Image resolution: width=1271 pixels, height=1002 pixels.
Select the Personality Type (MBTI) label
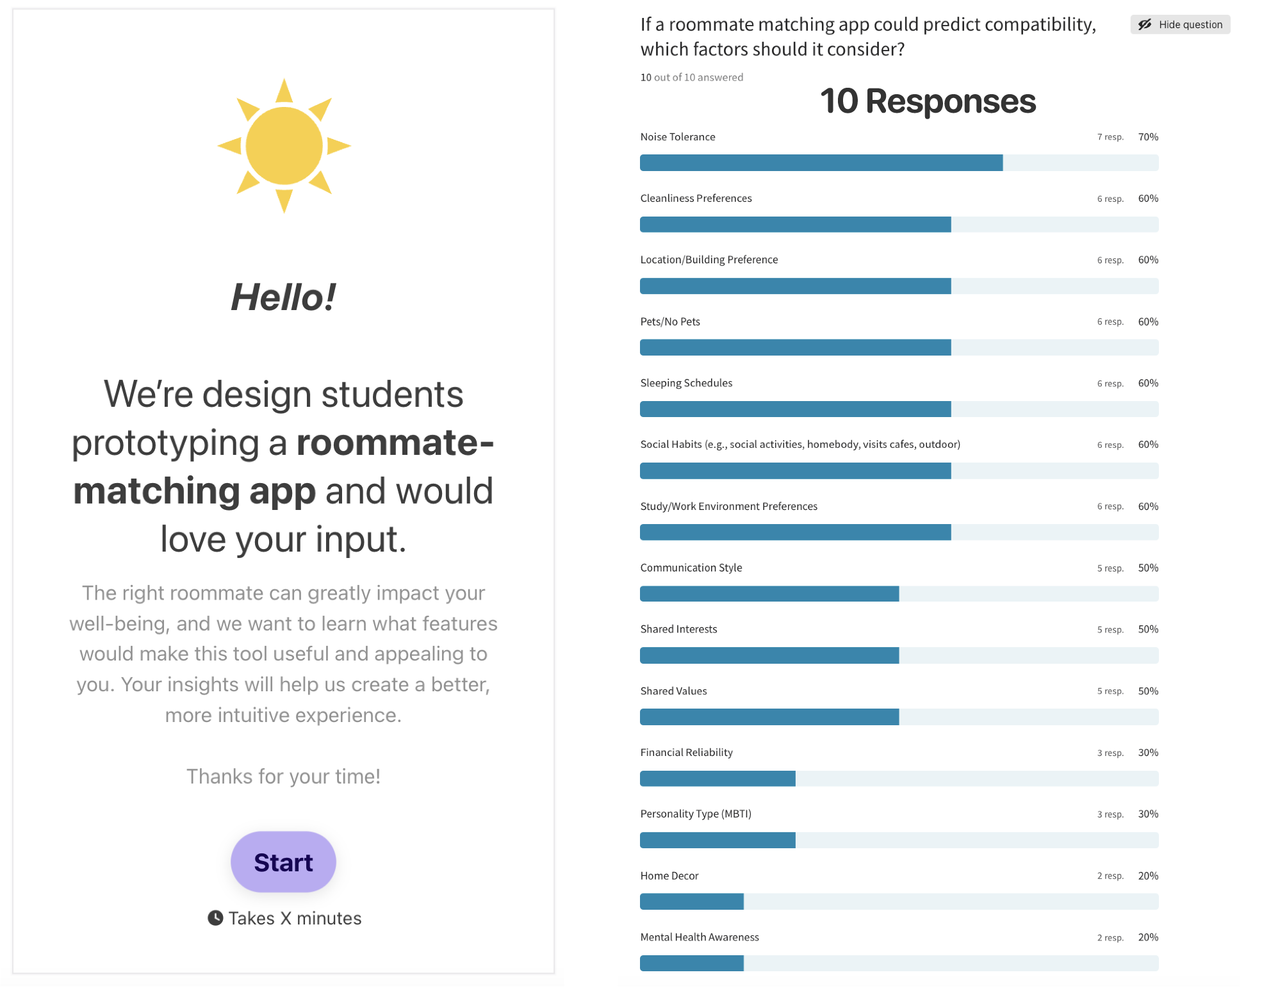[x=696, y=814]
